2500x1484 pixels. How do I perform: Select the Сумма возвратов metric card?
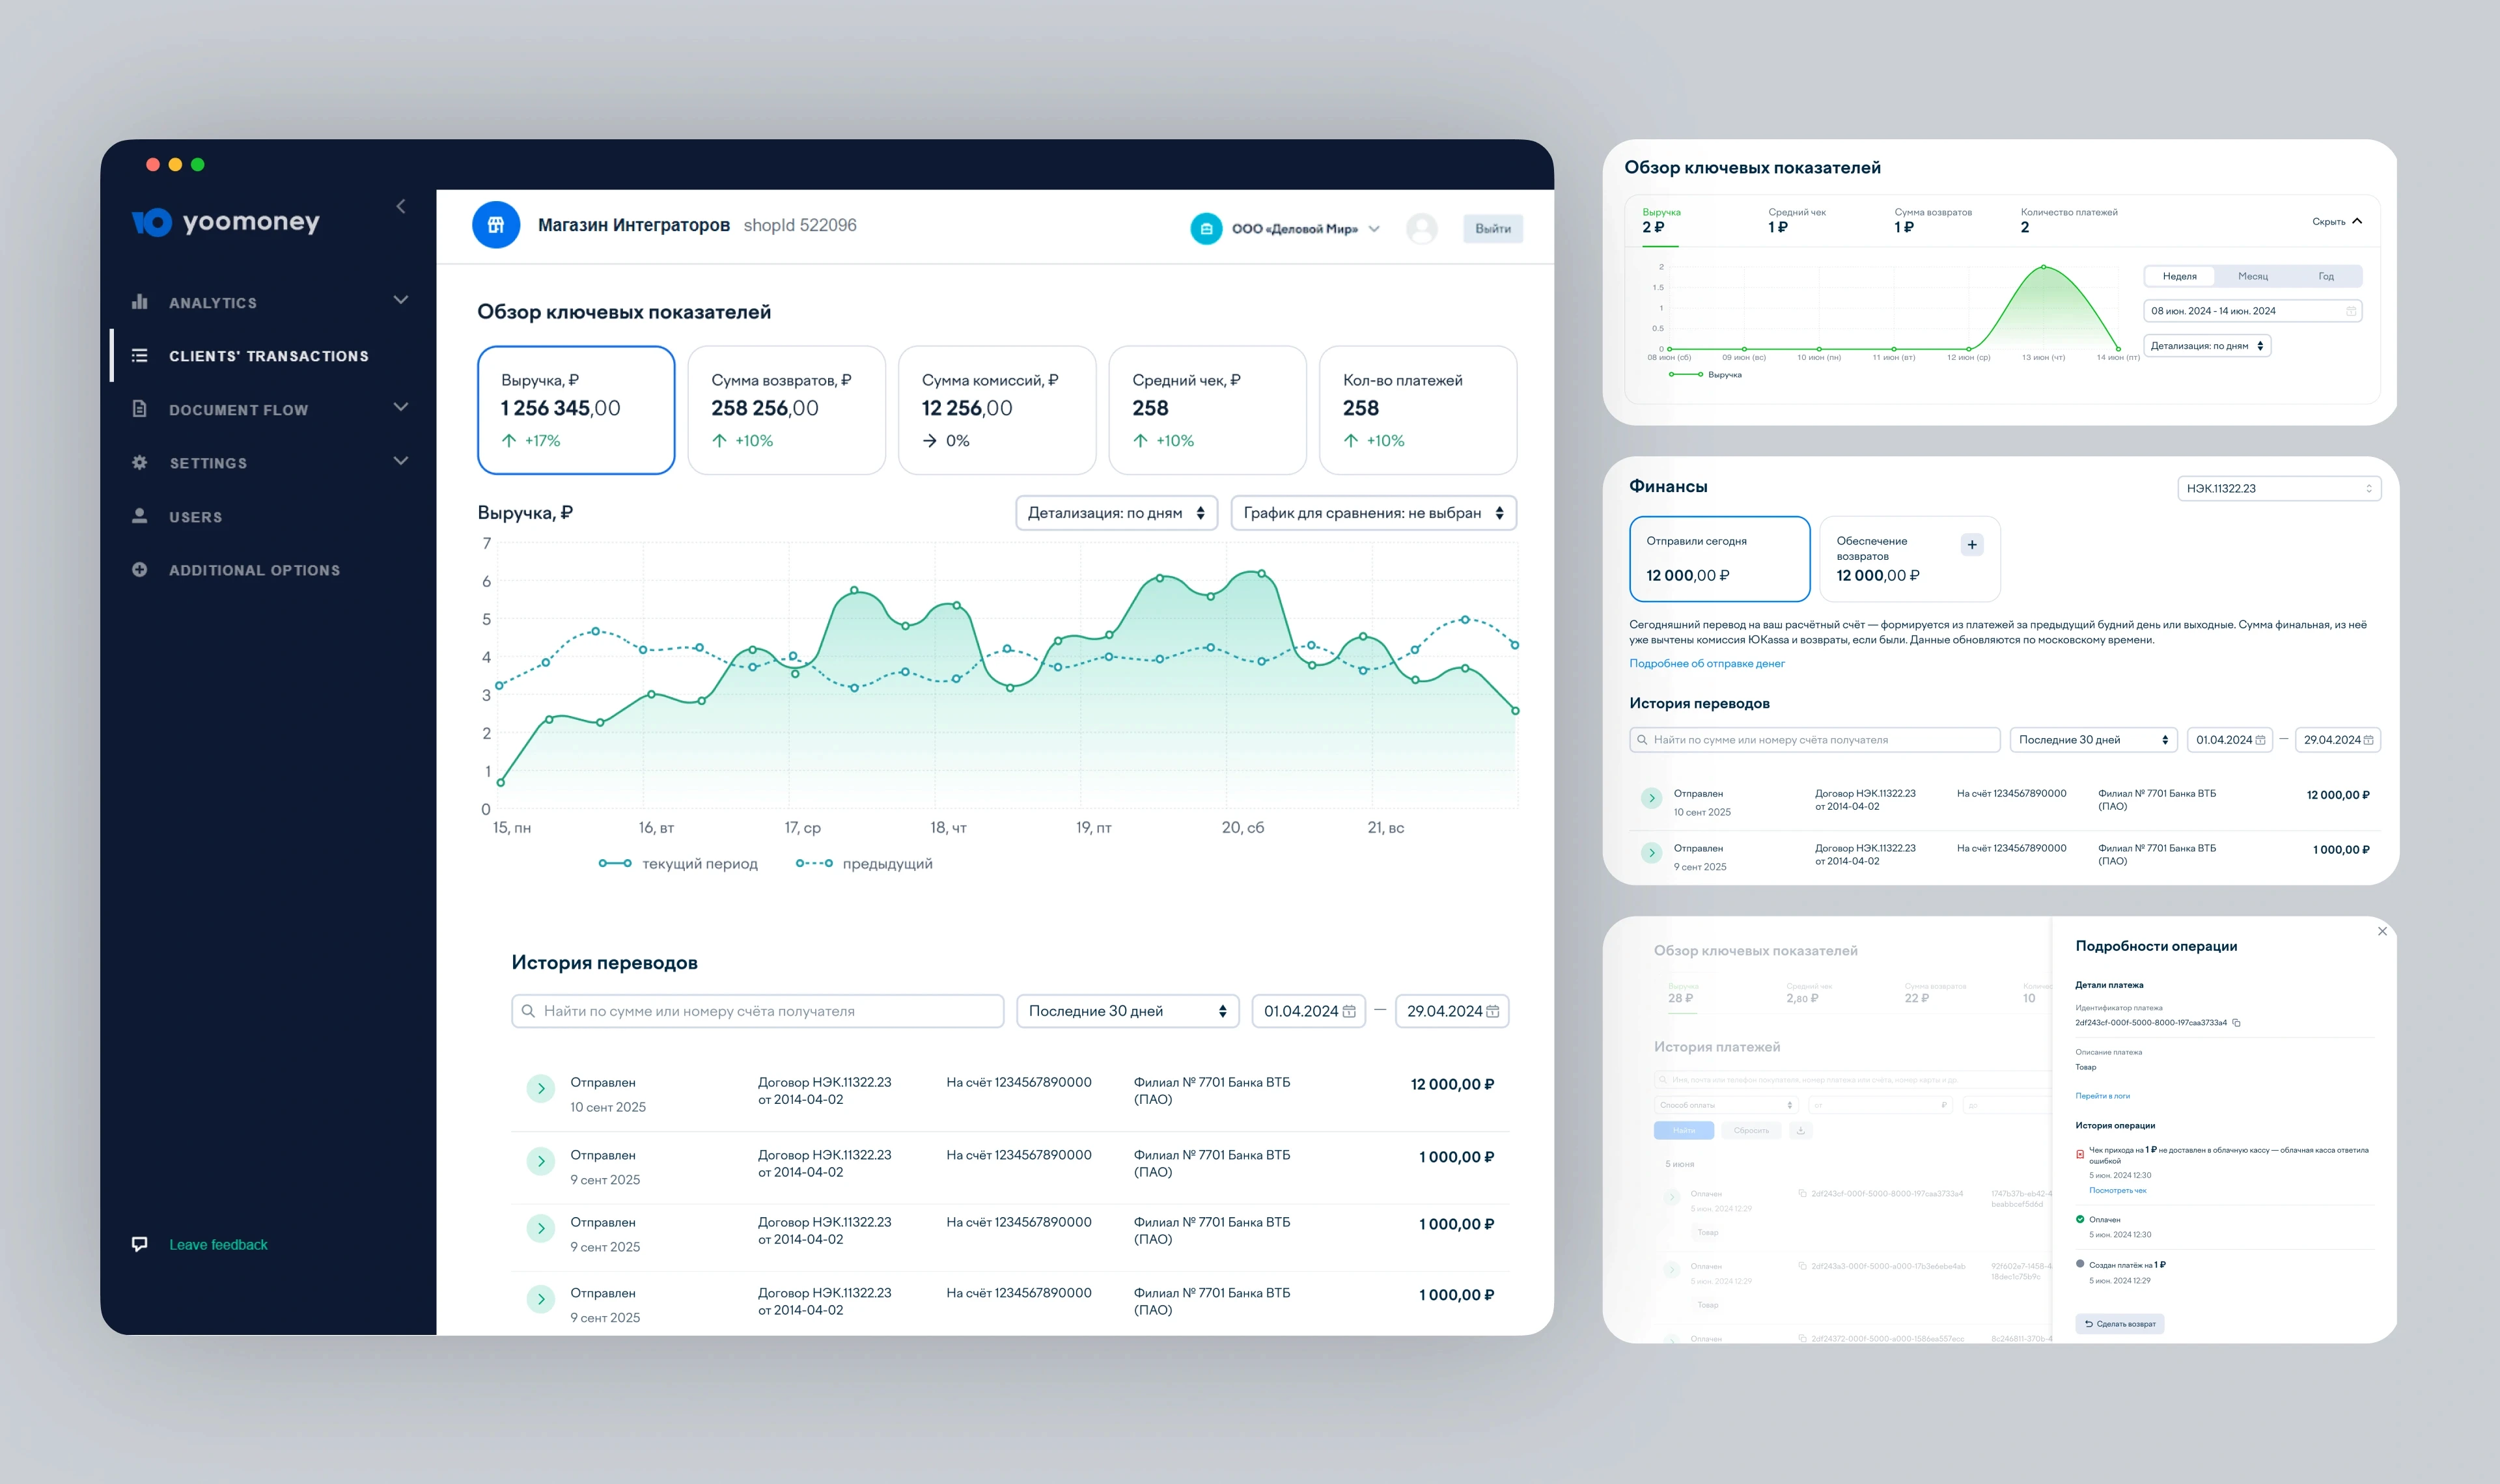[x=786, y=410]
